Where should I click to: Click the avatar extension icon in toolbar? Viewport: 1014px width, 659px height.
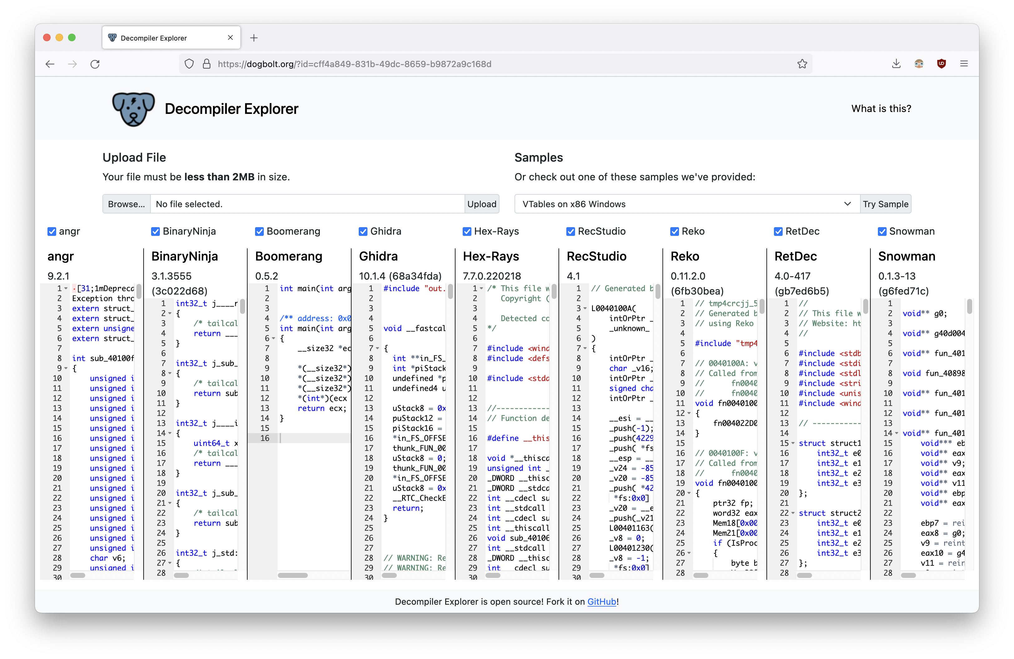919,64
